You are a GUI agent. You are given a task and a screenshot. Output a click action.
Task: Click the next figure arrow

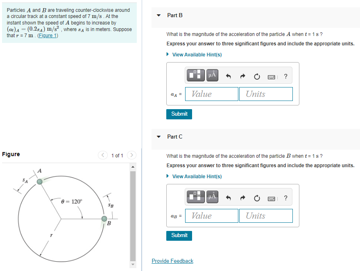(x=131, y=155)
